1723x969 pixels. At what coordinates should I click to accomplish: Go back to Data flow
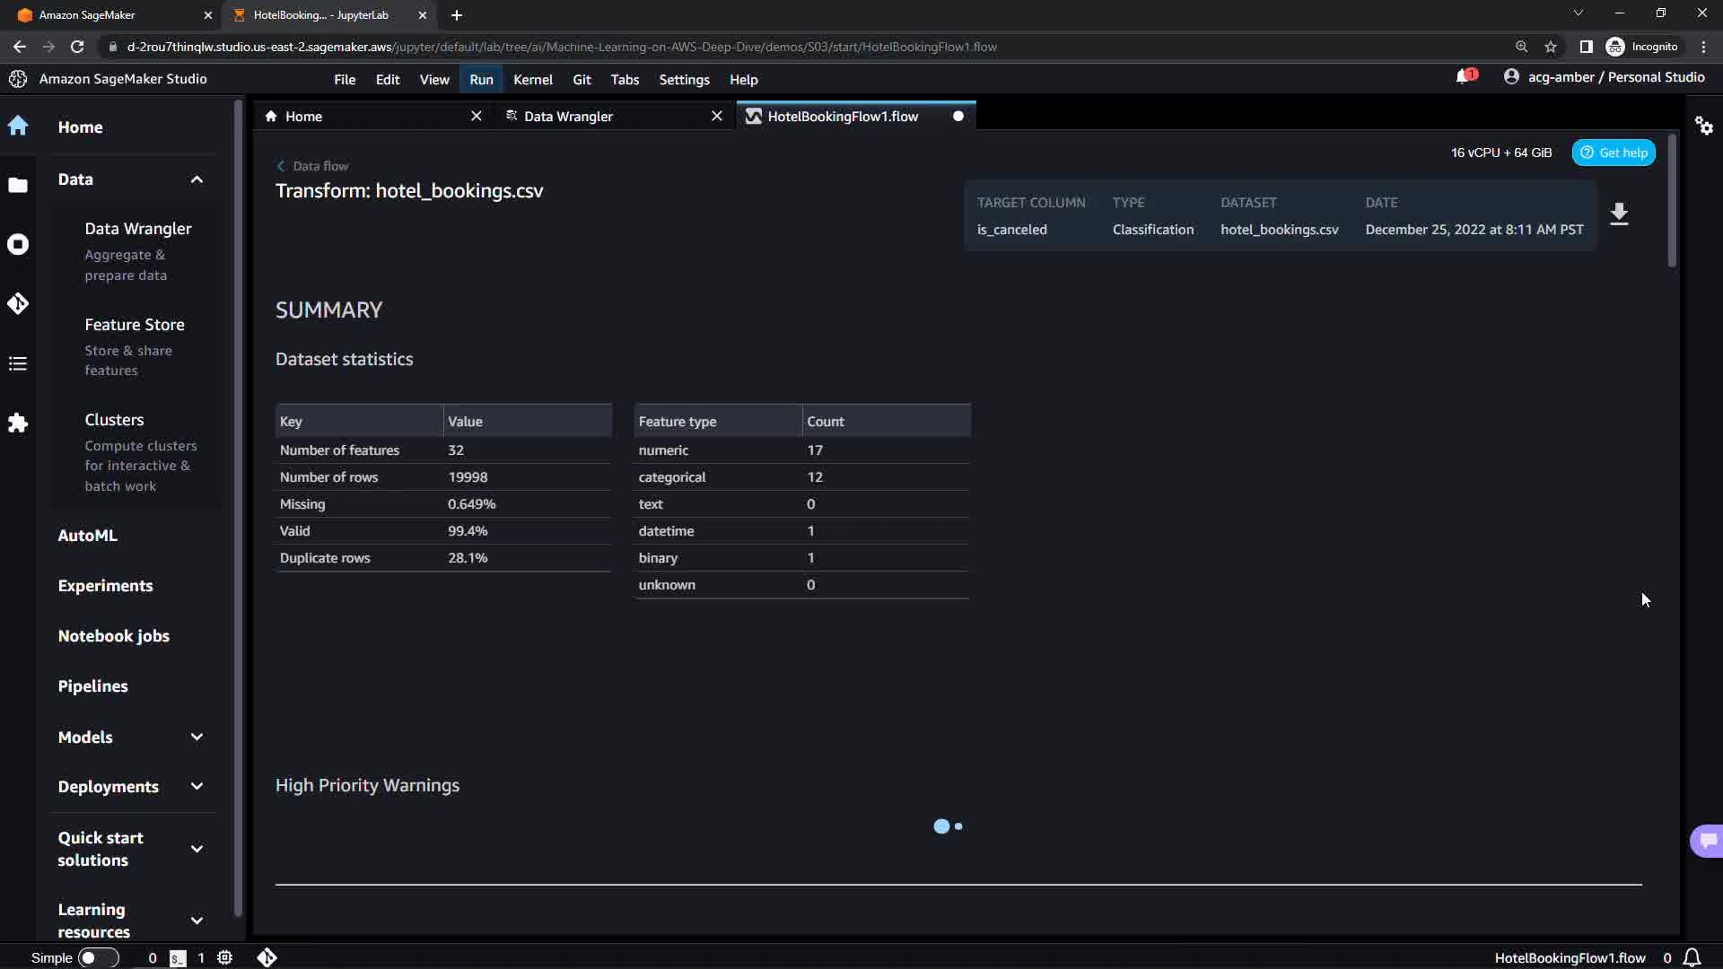[x=312, y=166]
